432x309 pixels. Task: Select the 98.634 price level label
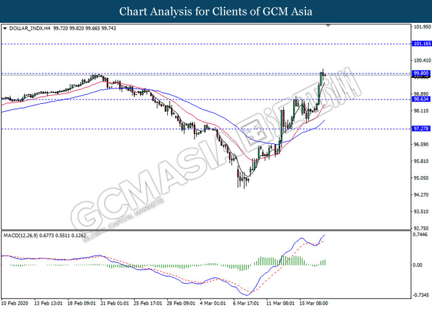[x=422, y=99]
